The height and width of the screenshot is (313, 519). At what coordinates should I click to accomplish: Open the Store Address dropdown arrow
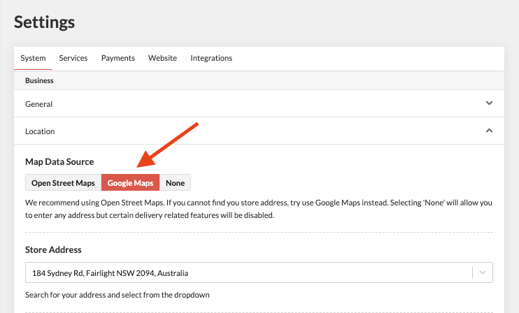(483, 272)
